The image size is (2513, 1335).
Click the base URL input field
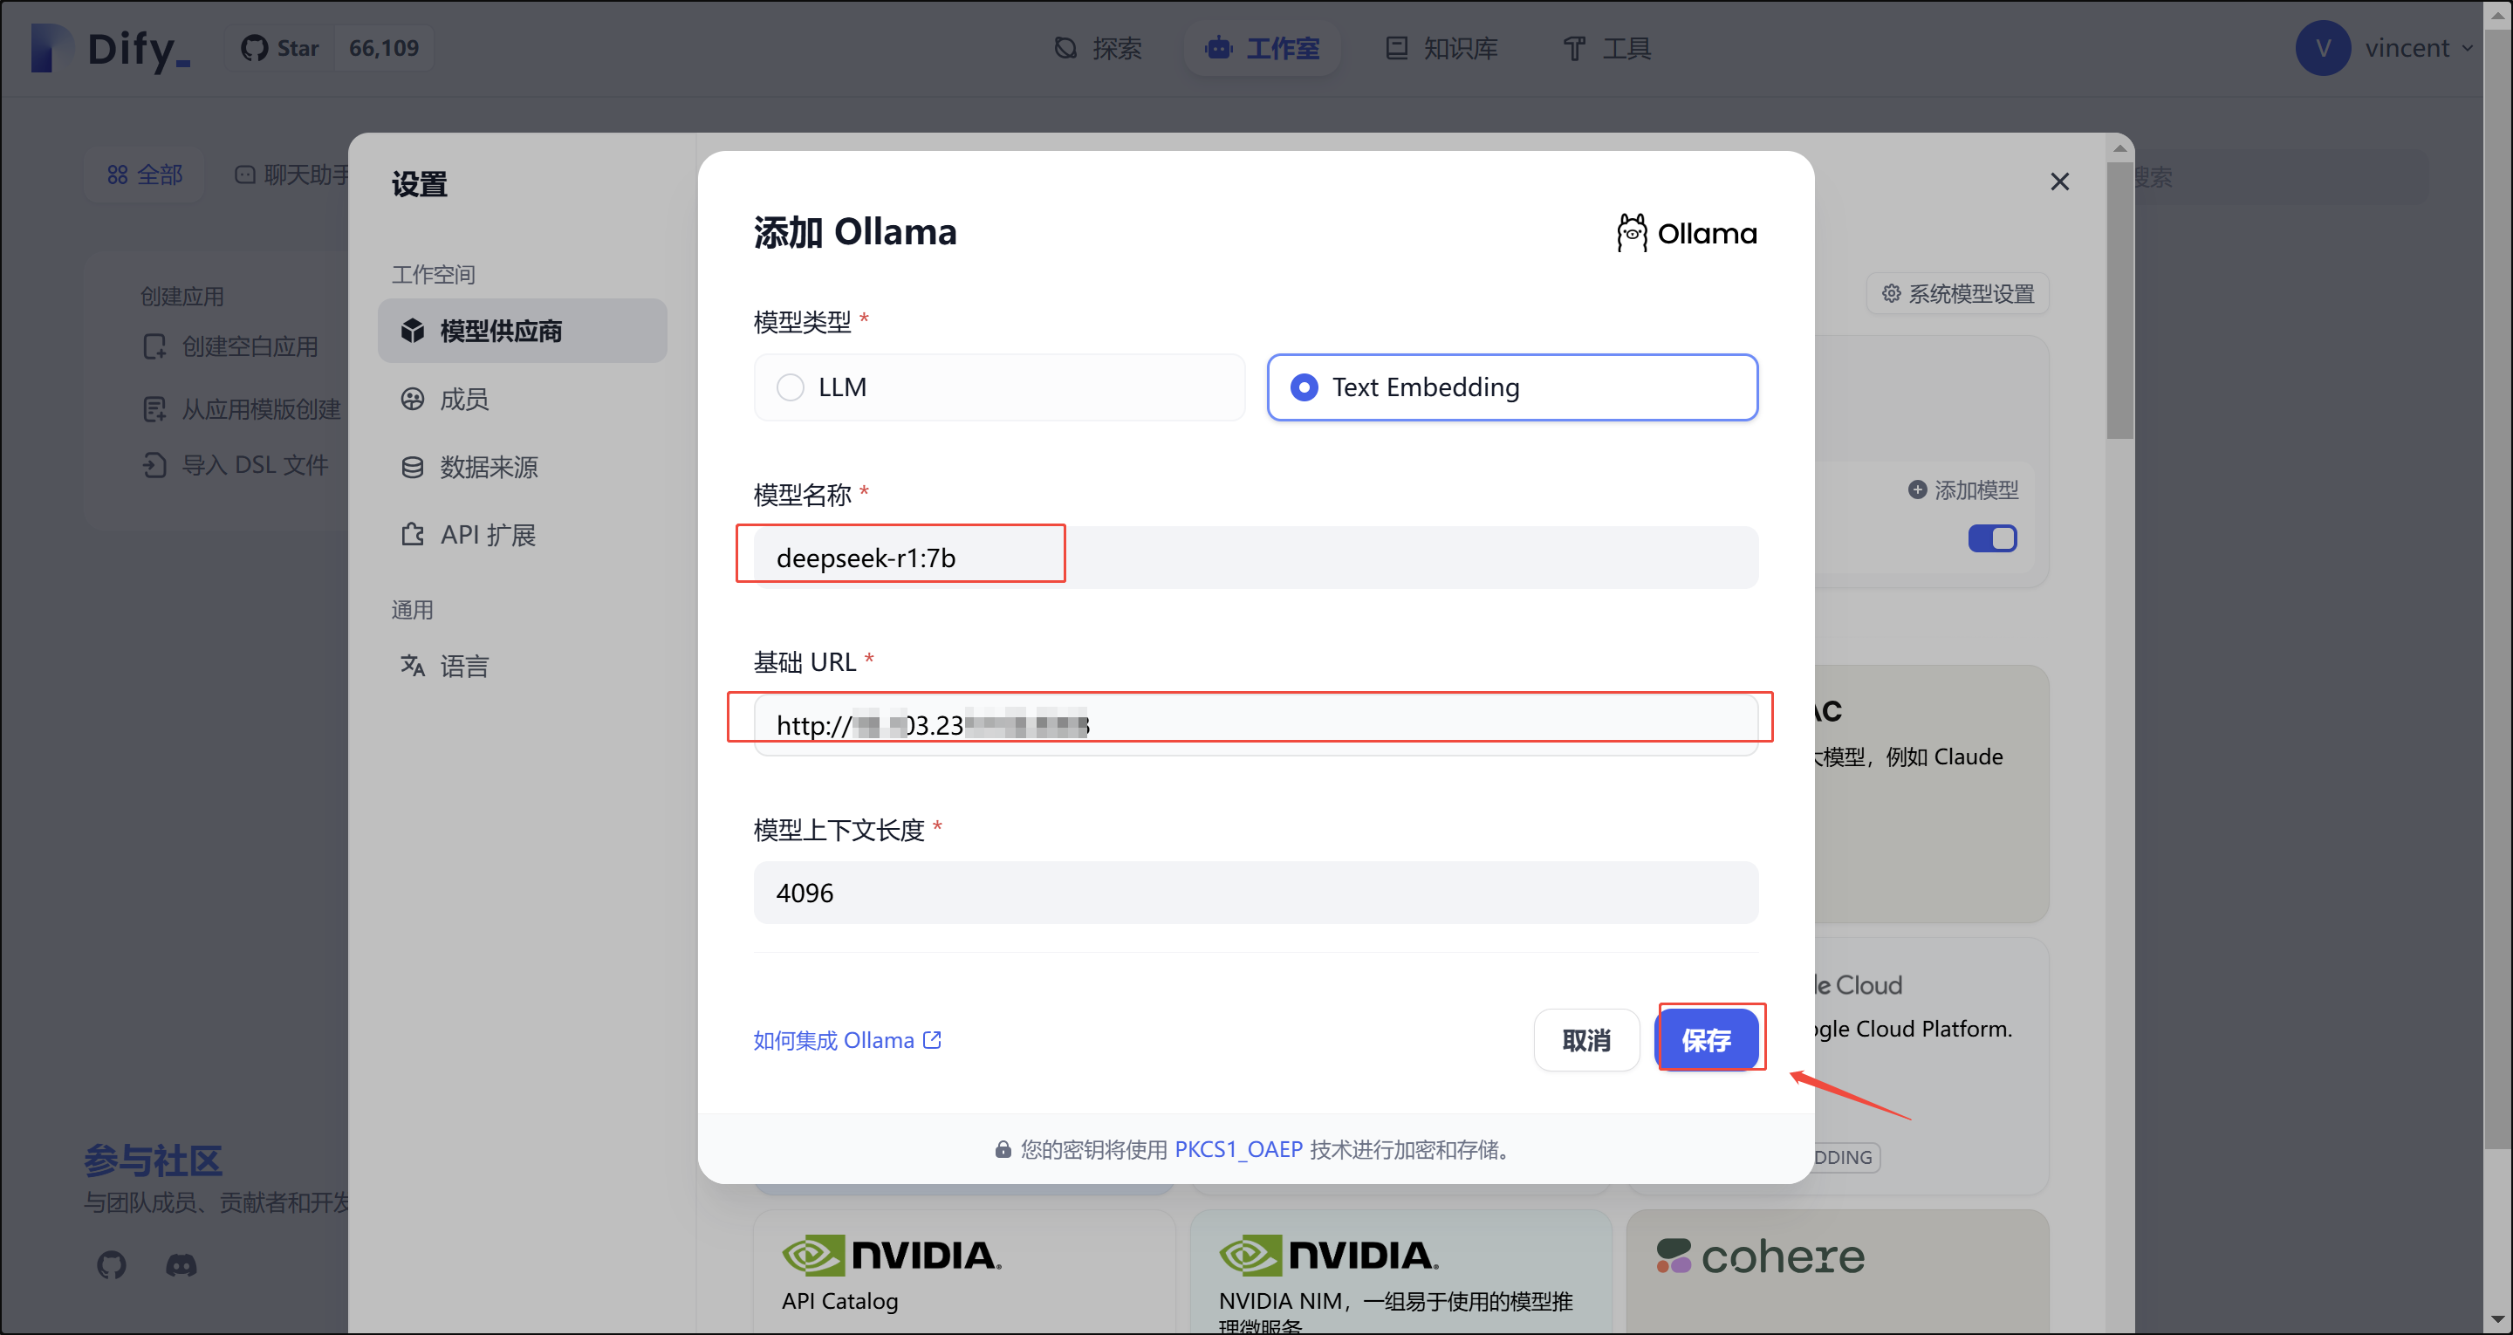[x=1256, y=724]
